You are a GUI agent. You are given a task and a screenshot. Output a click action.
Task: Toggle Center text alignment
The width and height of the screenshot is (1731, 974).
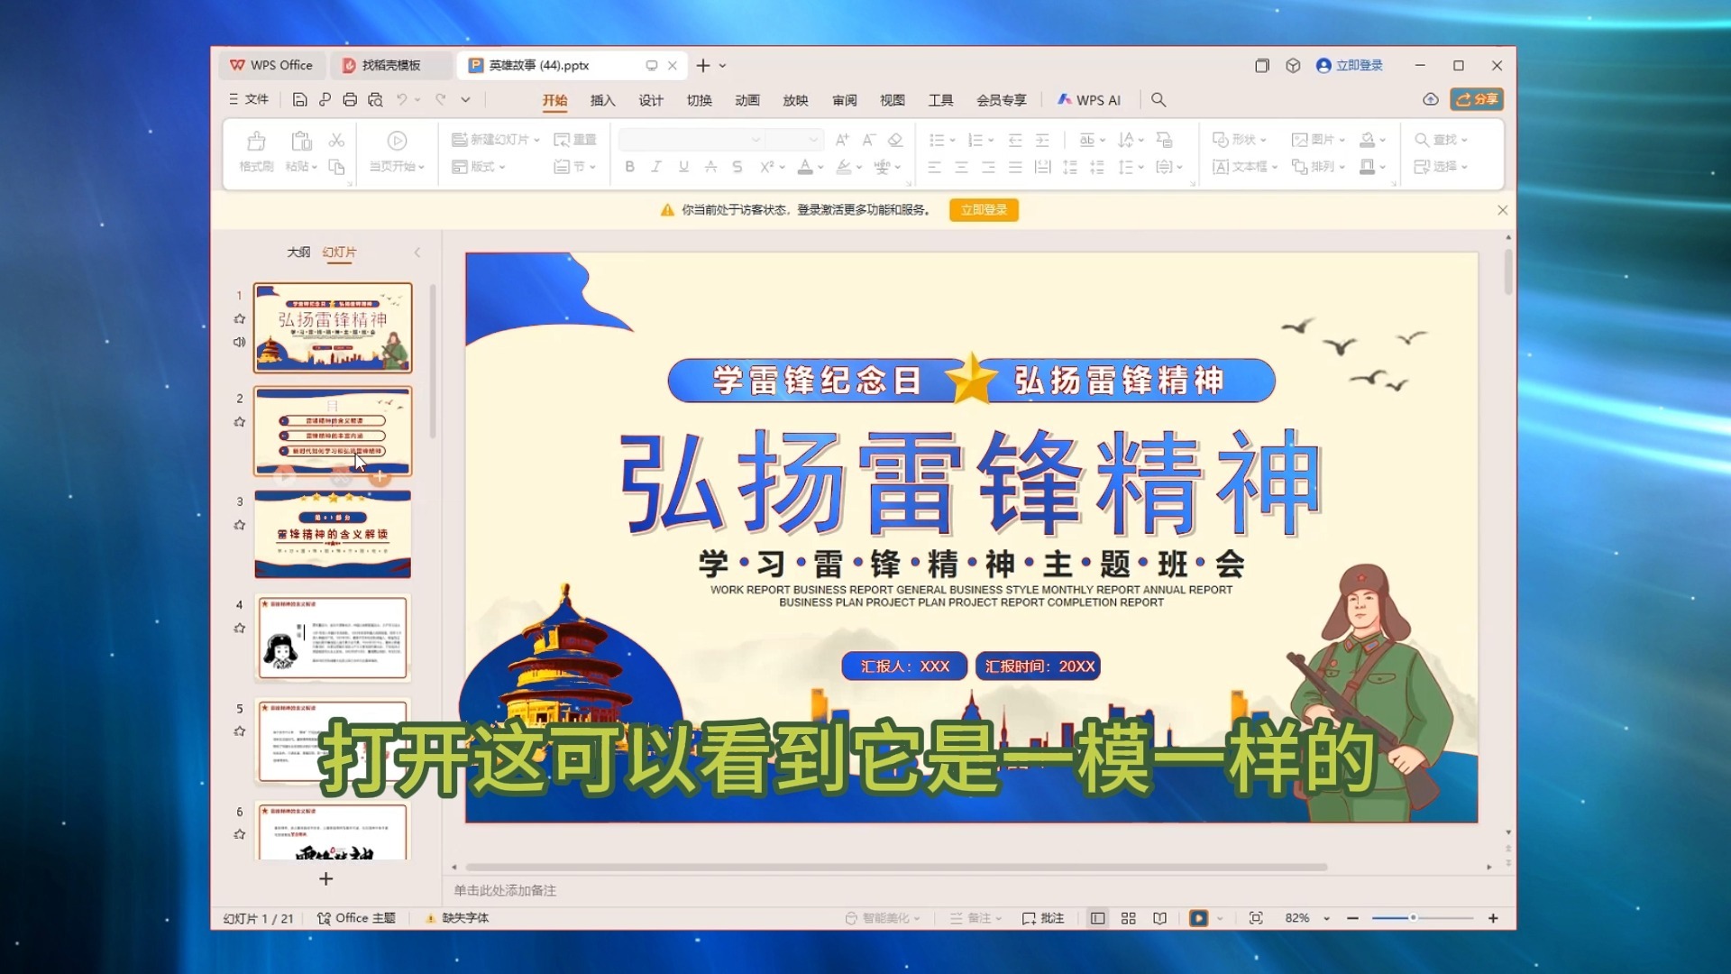[961, 167]
